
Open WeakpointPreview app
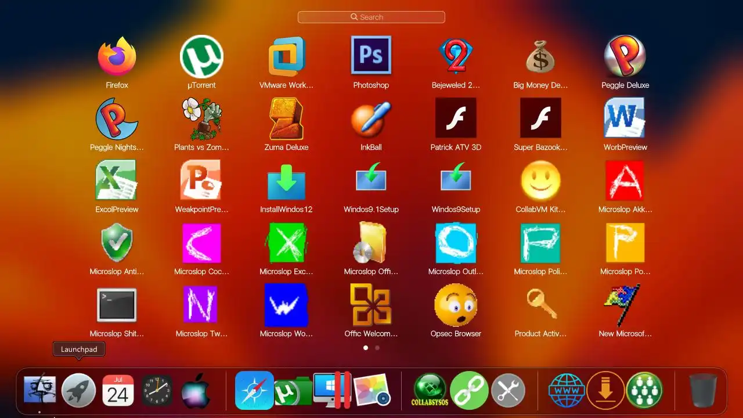click(201, 180)
